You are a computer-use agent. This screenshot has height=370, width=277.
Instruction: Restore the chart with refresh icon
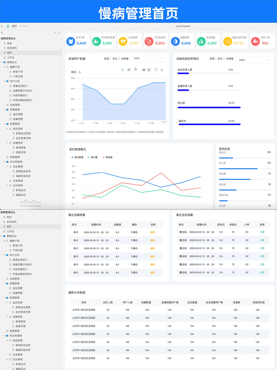[156, 69]
